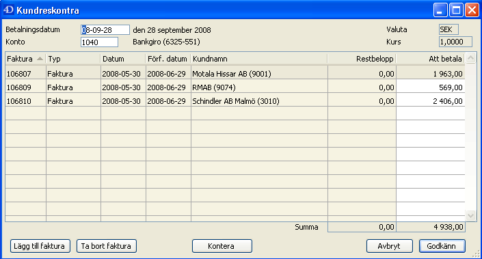This screenshot has height=259, width=482.
Task: Click the Typ column header
Action: tap(73, 59)
